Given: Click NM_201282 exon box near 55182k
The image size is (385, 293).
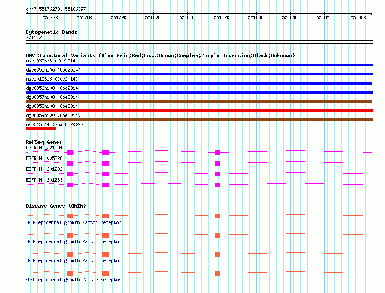Looking at the screenshot, I should 217,174.
